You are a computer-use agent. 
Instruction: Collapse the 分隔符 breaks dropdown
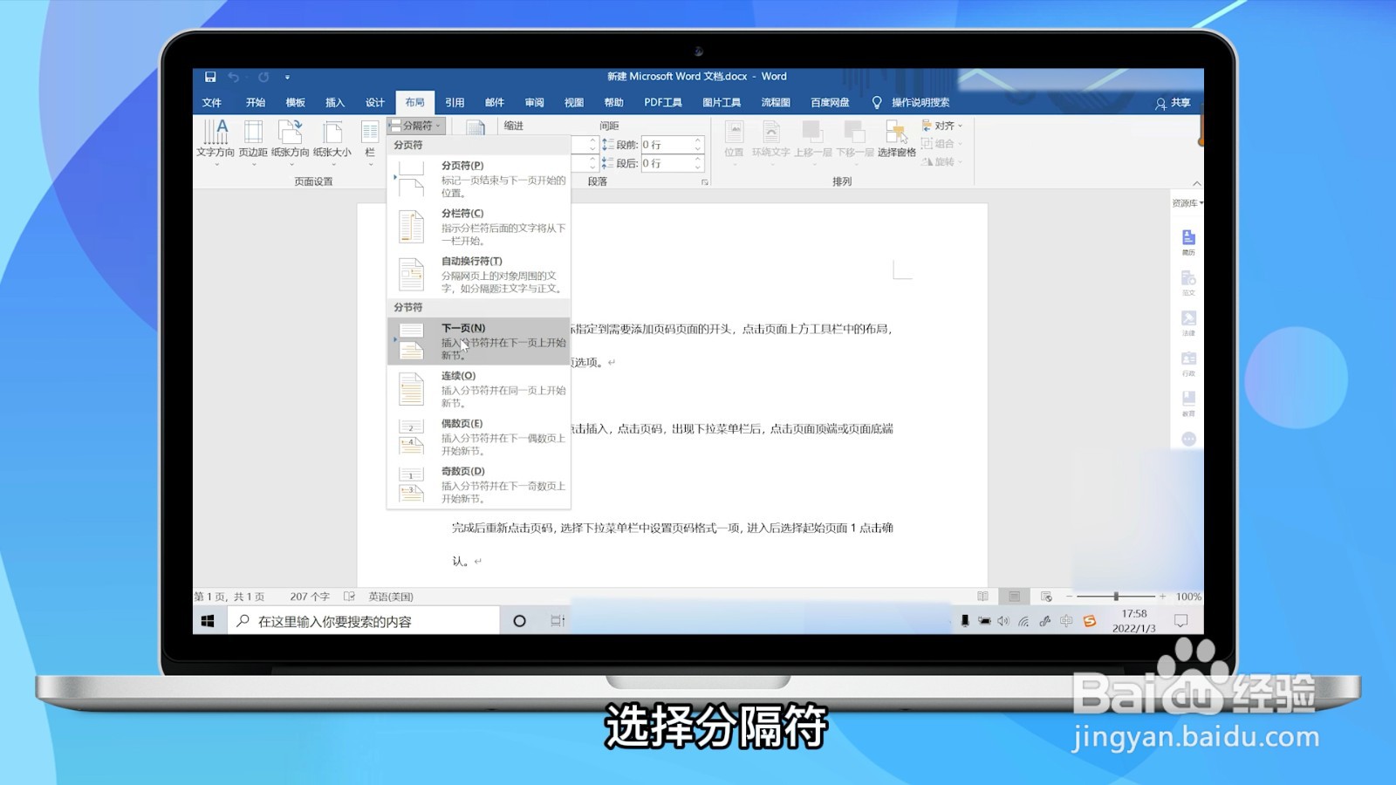(x=415, y=126)
